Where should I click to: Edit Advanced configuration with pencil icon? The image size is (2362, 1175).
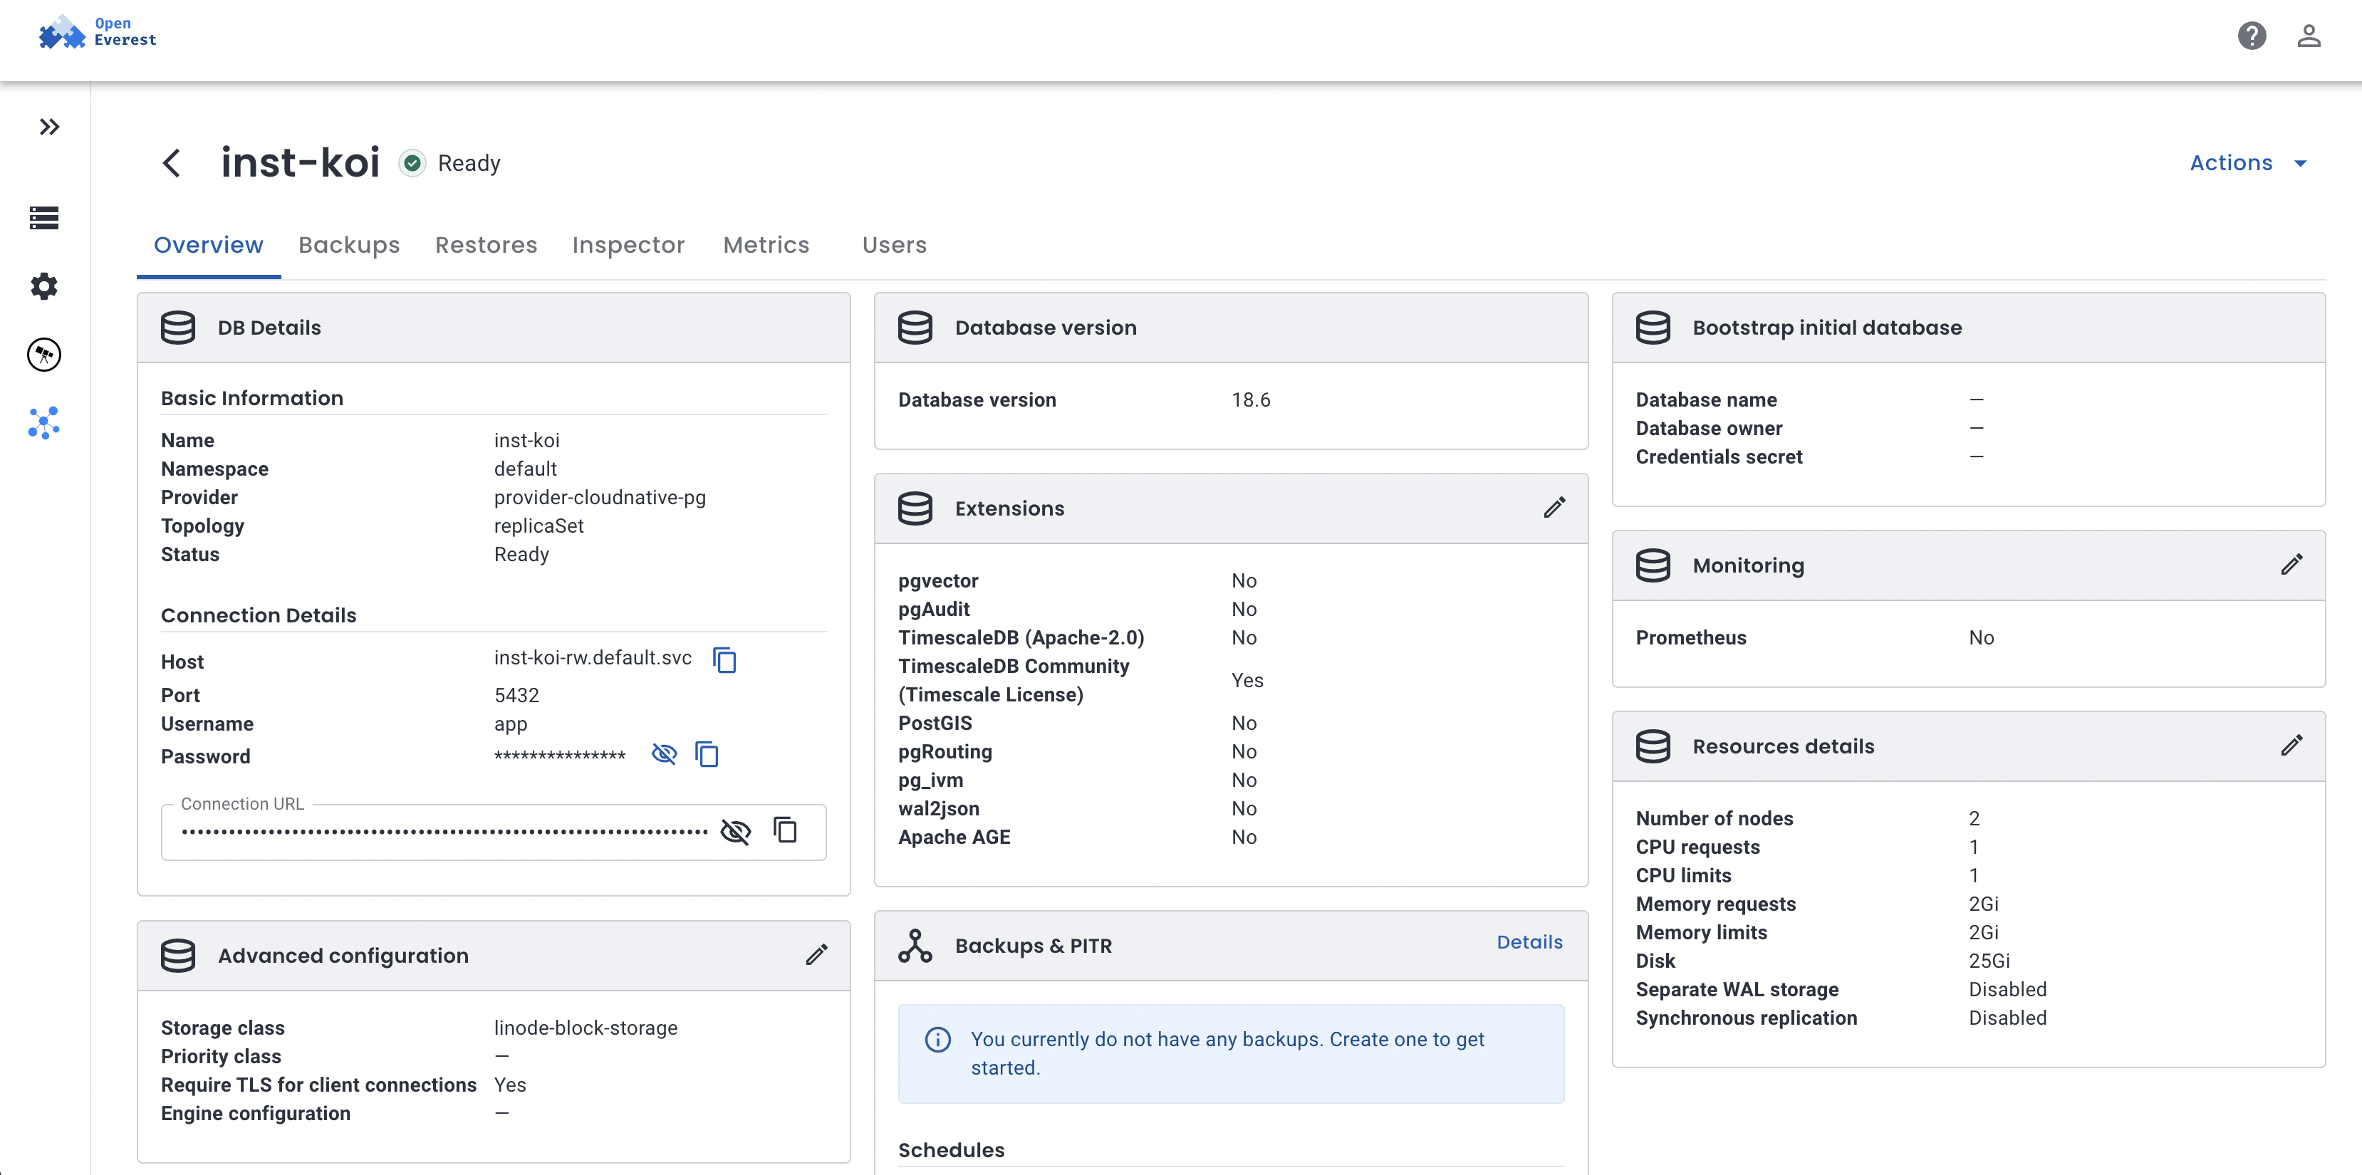pos(816,955)
